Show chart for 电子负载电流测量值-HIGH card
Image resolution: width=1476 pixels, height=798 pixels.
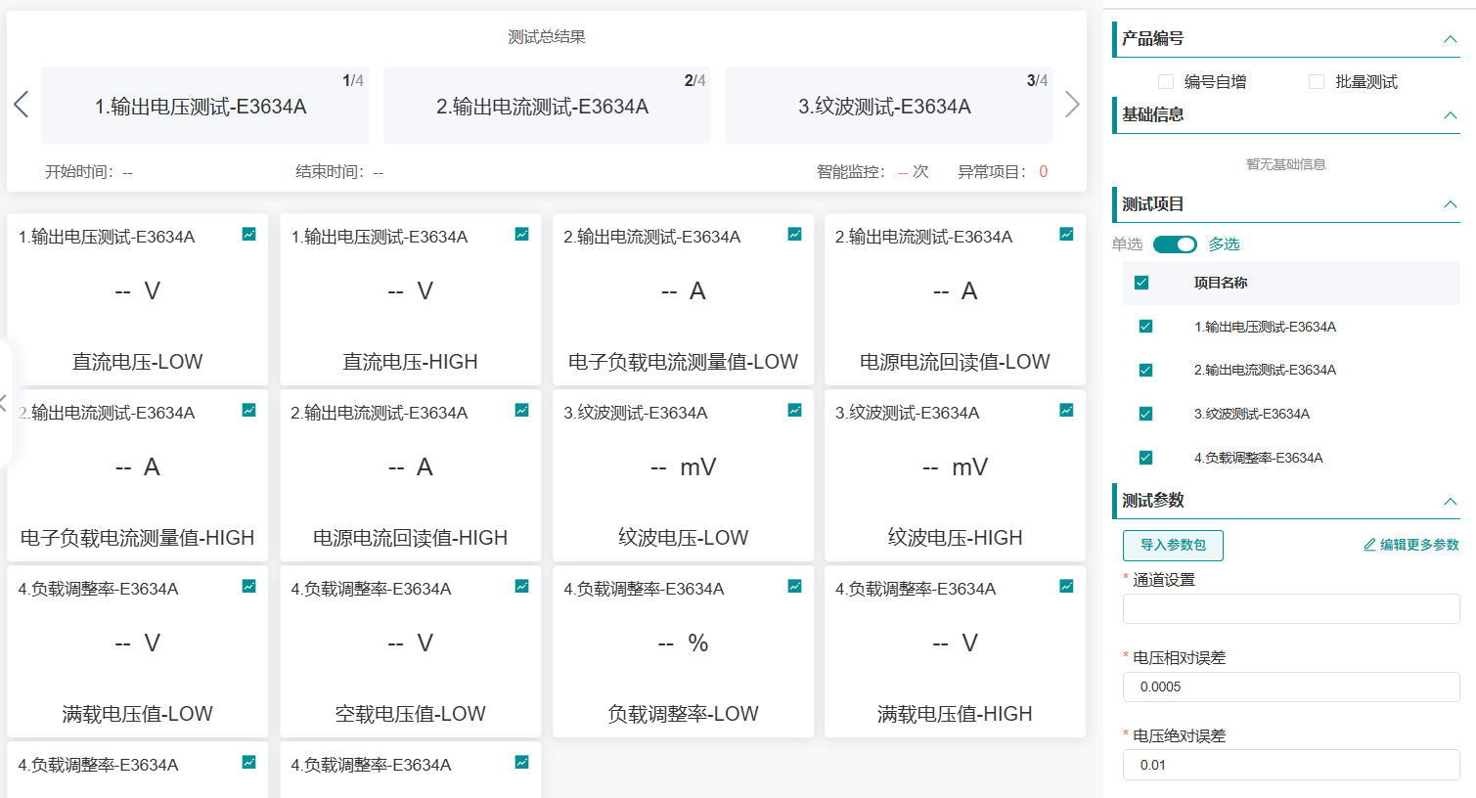(249, 410)
